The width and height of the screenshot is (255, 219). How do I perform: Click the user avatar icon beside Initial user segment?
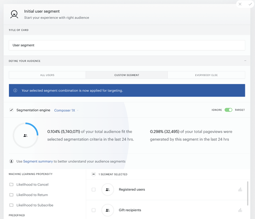point(14,14)
